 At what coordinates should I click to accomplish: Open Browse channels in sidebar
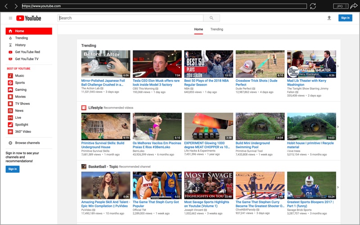(27, 143)
